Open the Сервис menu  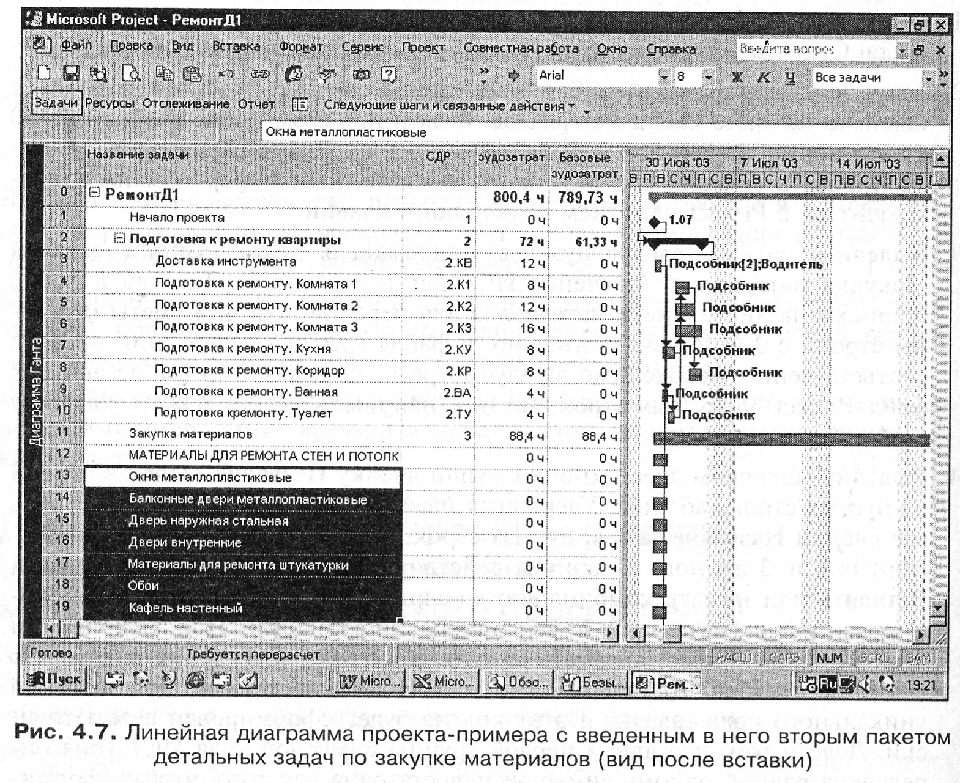click(362, 47)
